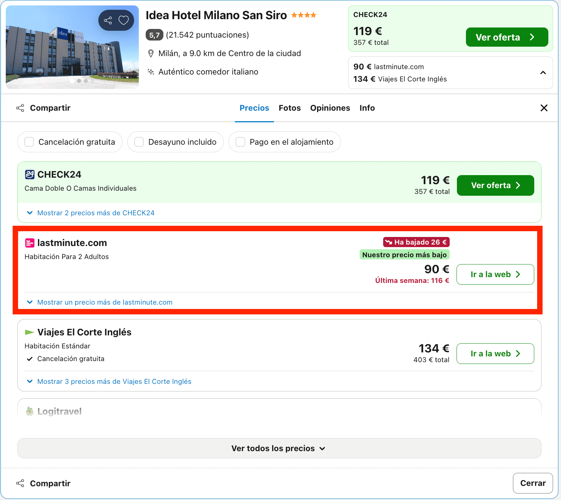Click the top Compartir label
The width and height of the screenshot is (561, 500).
[x=50, y=108]
